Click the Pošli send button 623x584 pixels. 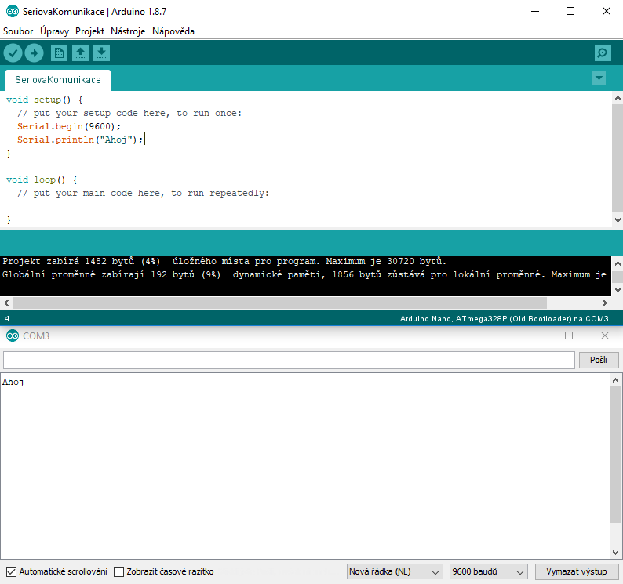tap(599, 360)
